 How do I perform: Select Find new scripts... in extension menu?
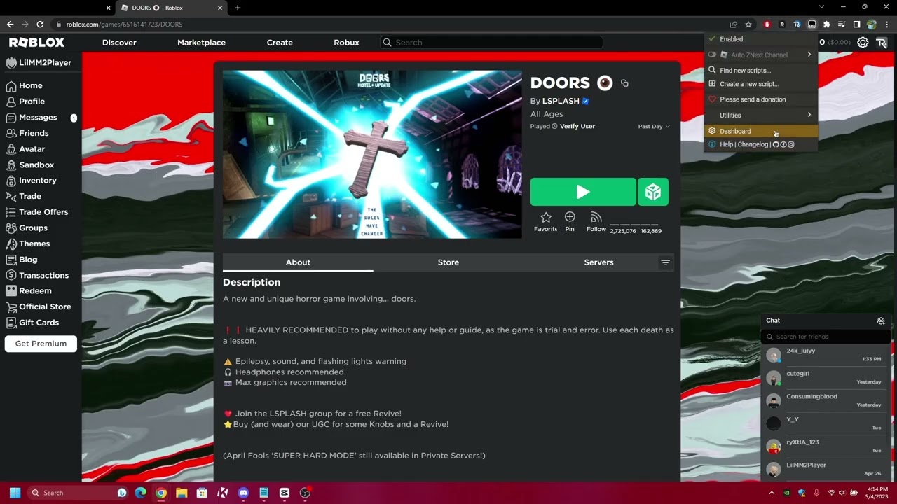click(761, 71)
